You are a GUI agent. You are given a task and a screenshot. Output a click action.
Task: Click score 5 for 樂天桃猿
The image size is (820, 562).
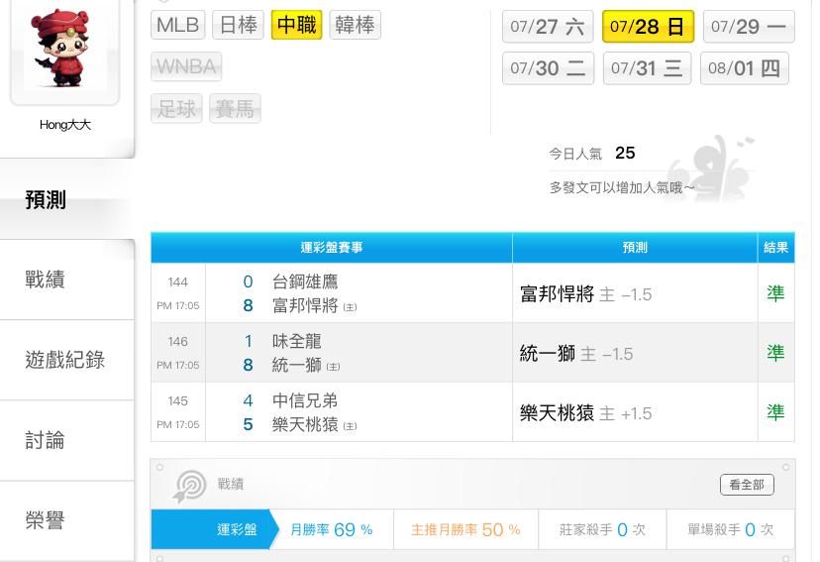pos(248,424)
